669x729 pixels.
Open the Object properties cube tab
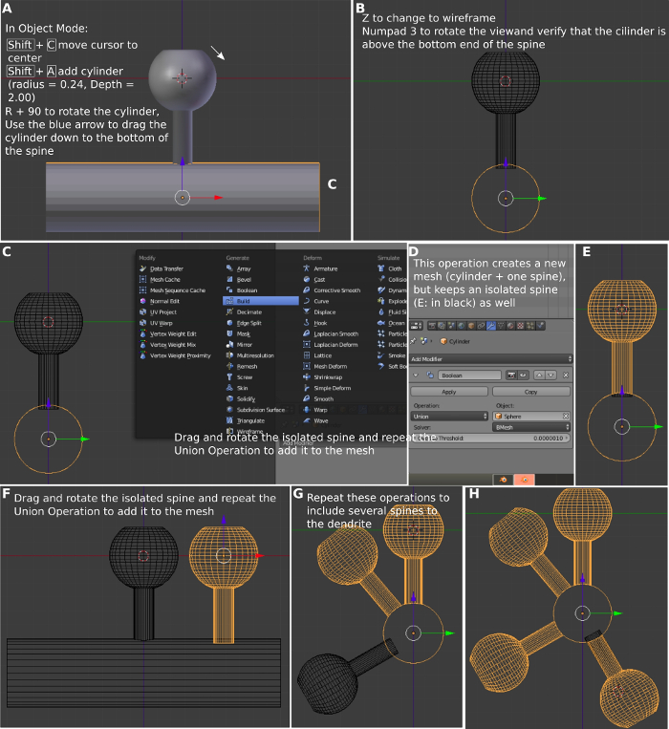coord(471,326)
